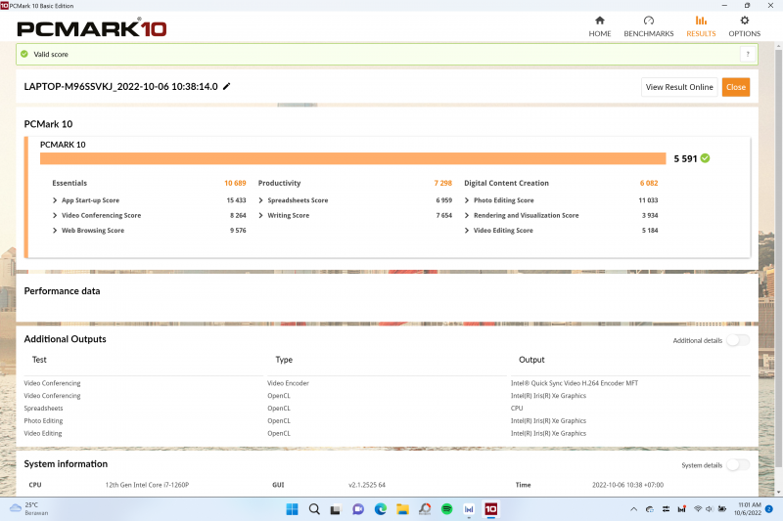783x521 pixels.
Task: Click the question mark help icon
Action: point(748,54)
